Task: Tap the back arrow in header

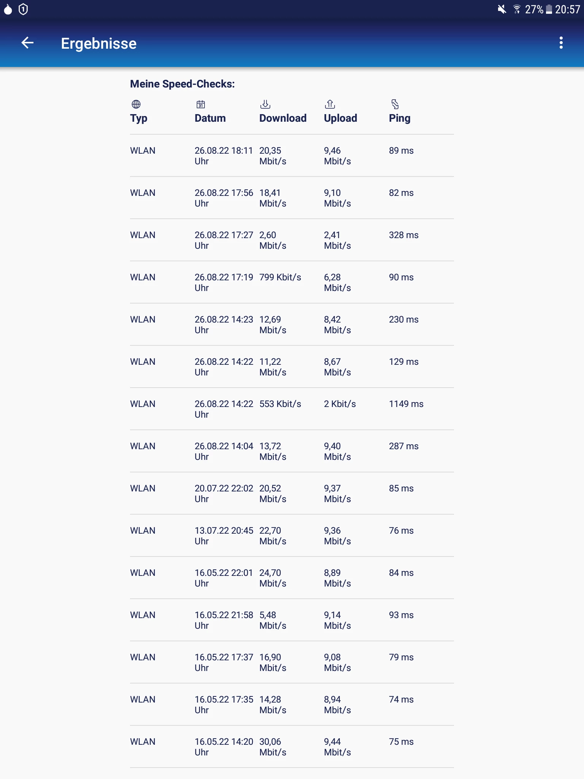Action: tap(27, 43)
